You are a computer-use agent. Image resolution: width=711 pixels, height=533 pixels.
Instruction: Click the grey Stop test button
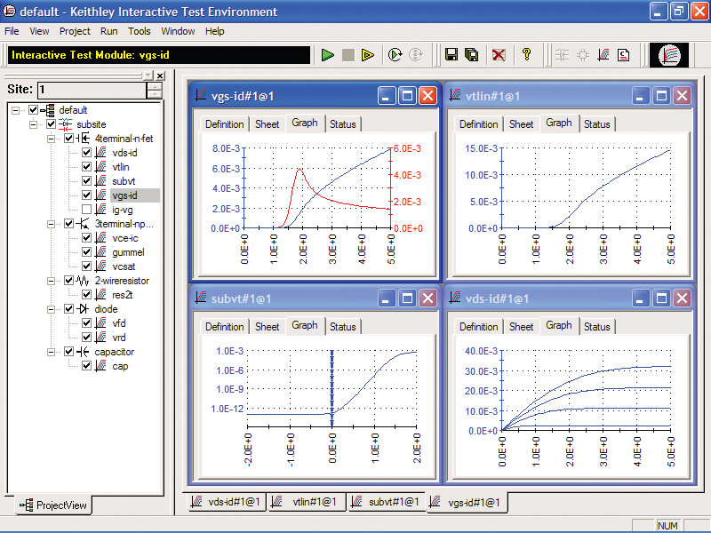(x=348, y=55)
